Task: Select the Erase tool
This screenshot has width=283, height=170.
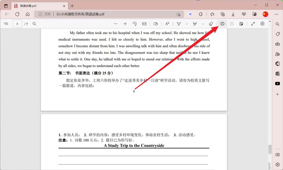Action: tap(211, 24)
